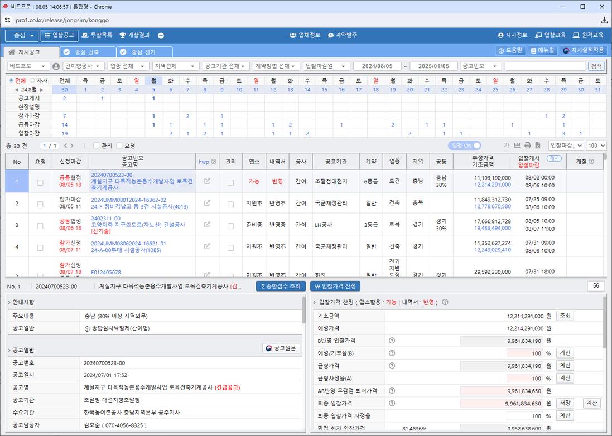Screen dimensions: 612x436
Task: Open external link icon in row 1
Action: 207,181
